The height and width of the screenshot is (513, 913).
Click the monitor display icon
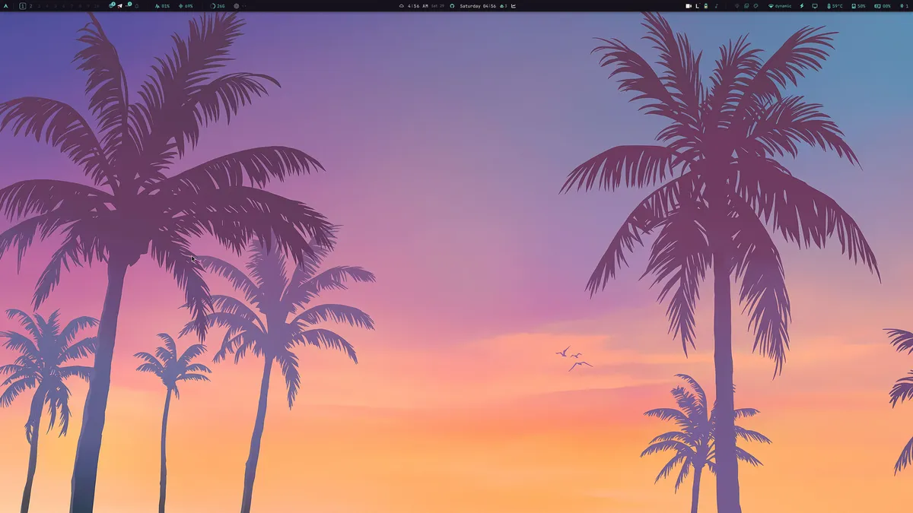coord(815,6)
